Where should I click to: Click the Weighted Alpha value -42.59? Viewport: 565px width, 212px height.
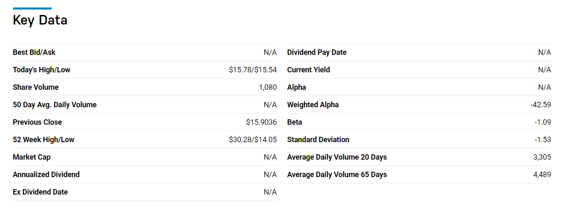click(541, 105)
